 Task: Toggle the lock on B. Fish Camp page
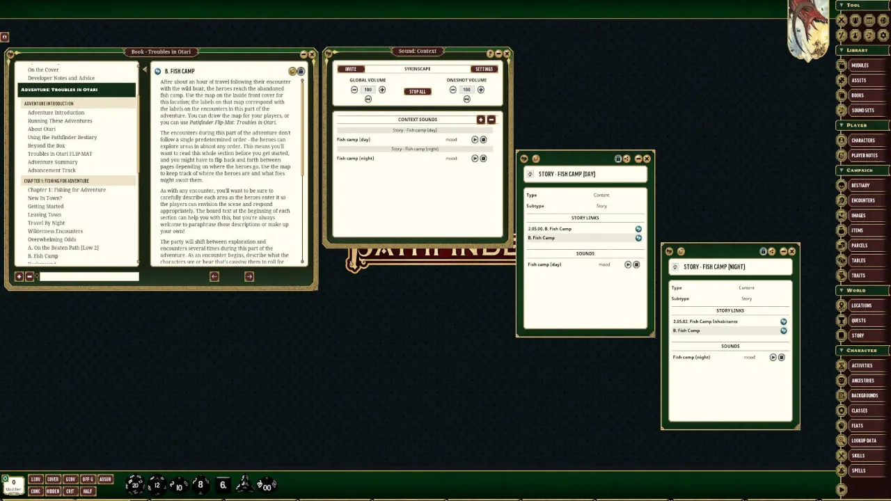click(x=301, y=71)
